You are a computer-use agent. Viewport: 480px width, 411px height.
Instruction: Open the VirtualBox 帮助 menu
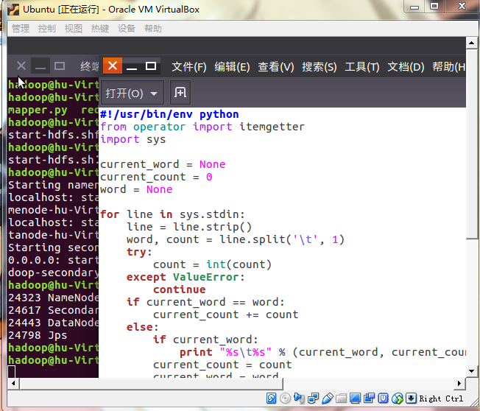coord(153,29)
